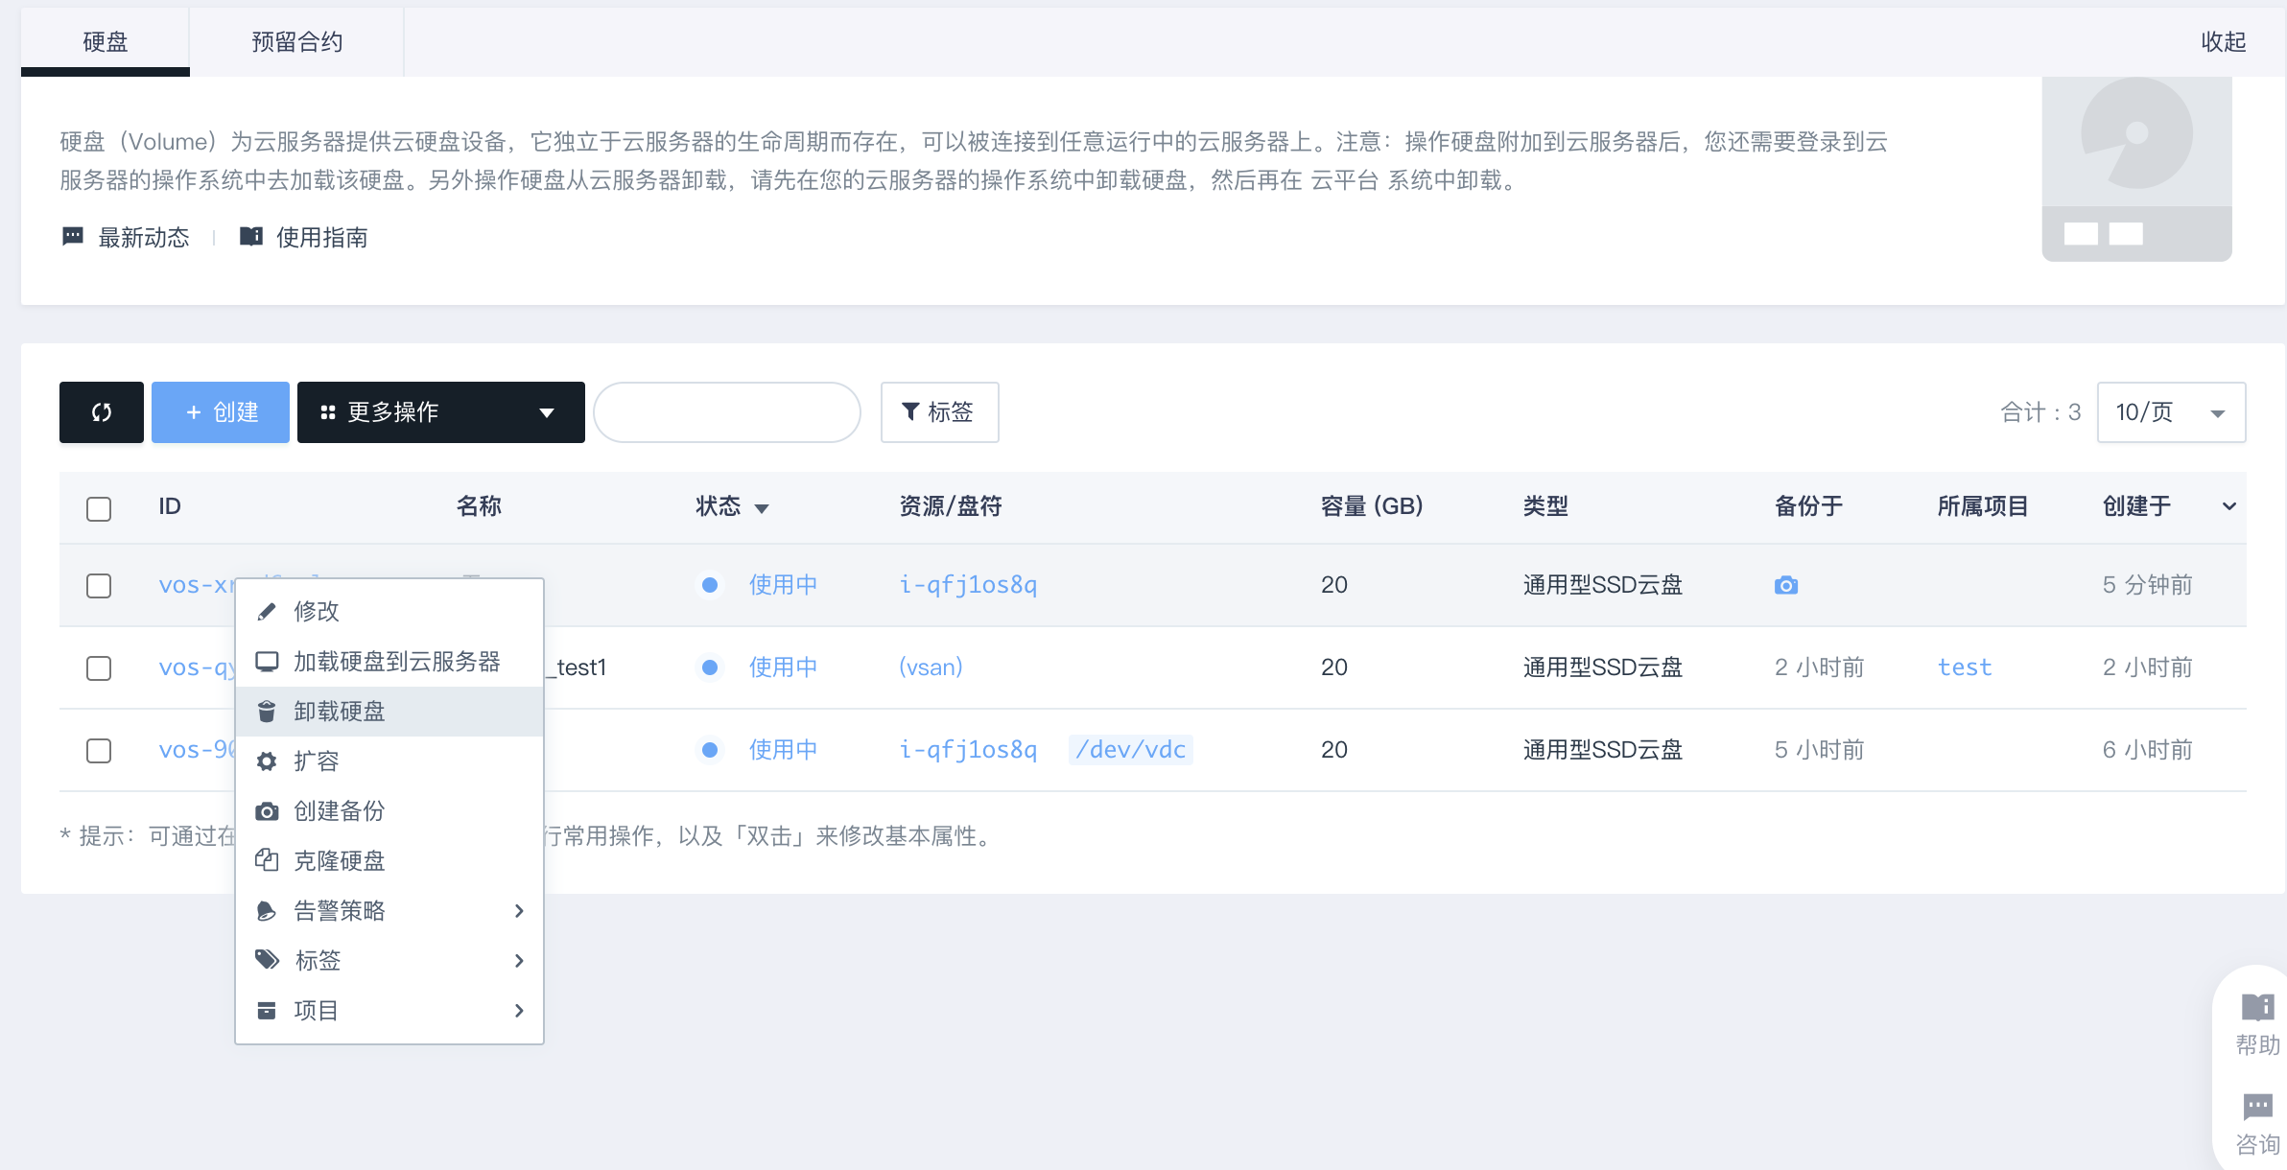The width and height of the screenshot is (2287, 1170).
Task: Click the trash icon beside 卸载硬盘
Action: [x=267, y=712]
